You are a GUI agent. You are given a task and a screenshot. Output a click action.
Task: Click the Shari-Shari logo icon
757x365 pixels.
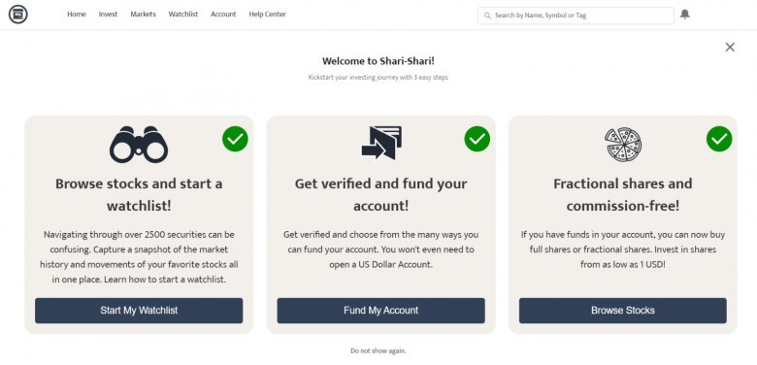pos(17,15)
